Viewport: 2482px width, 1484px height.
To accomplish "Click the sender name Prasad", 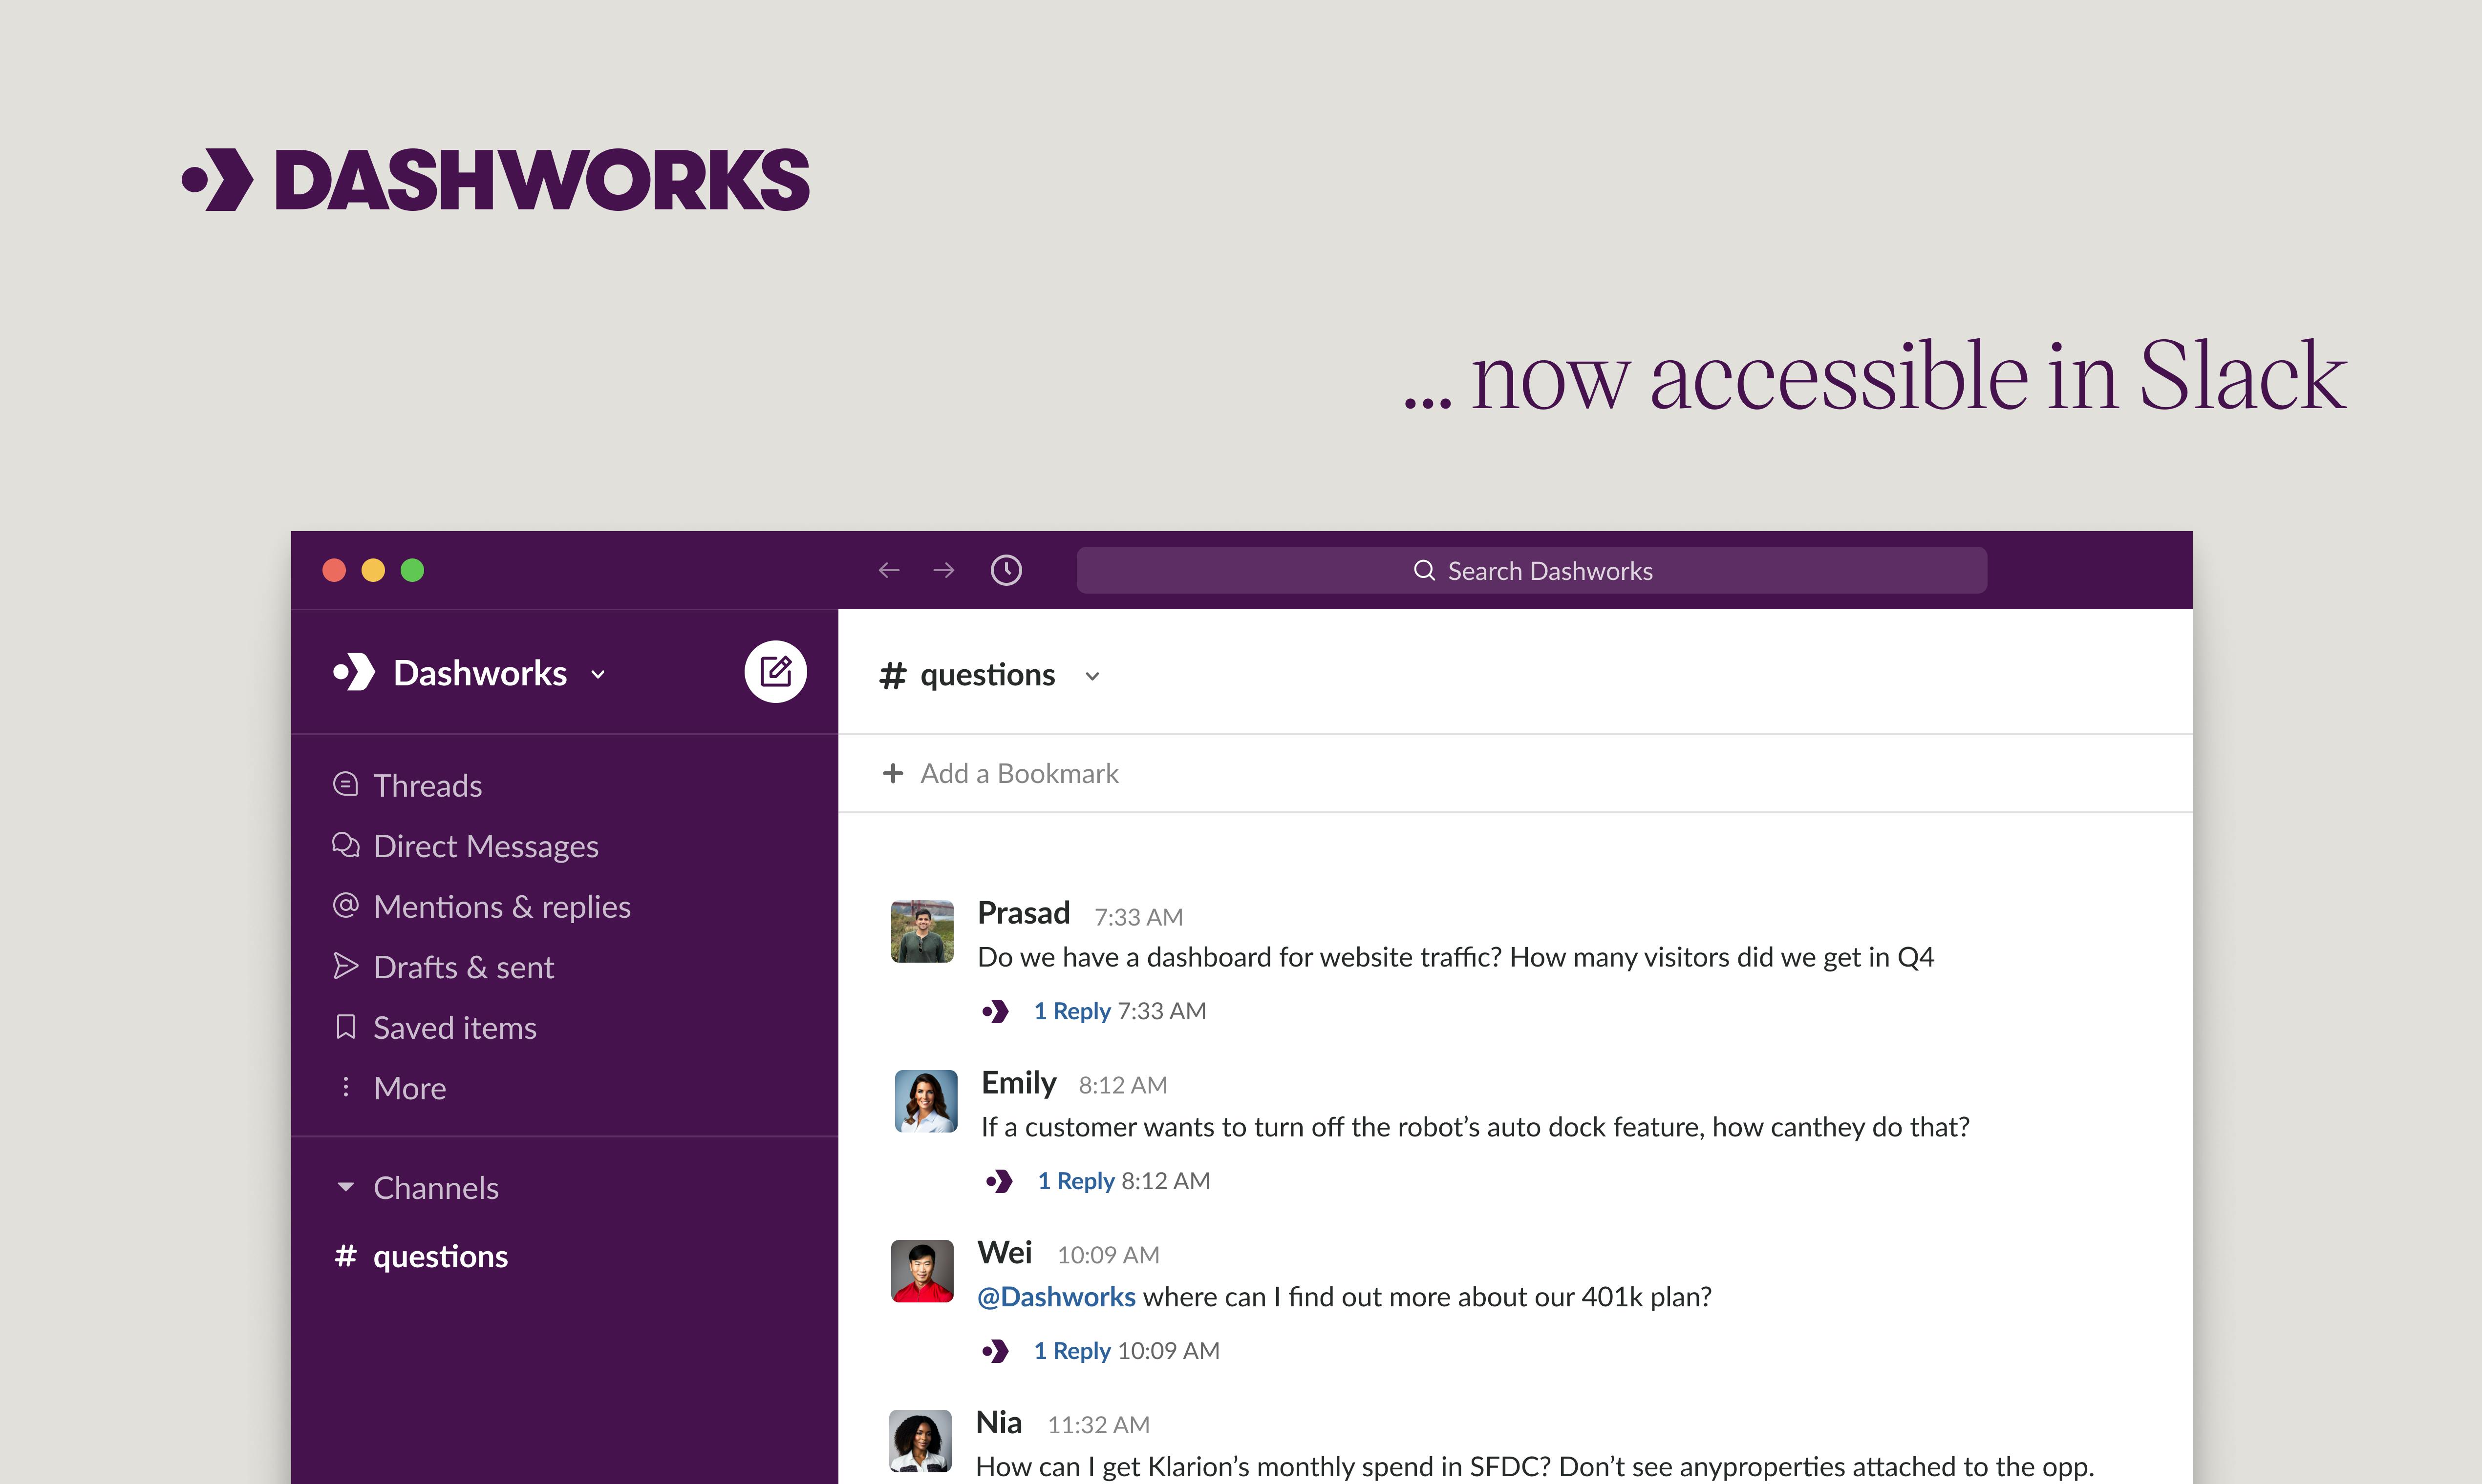I will click(x=1024, y=913).
